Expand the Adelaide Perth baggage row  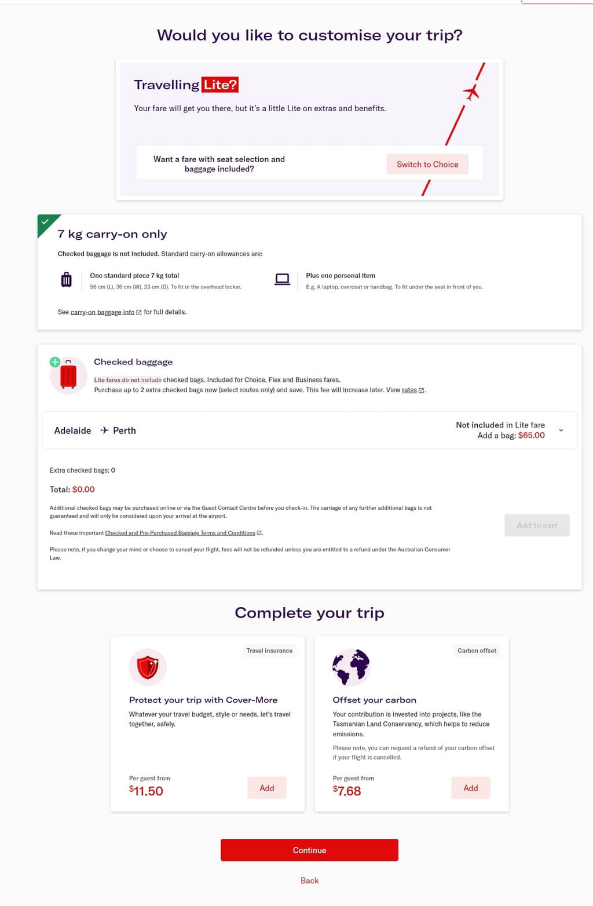309,430
